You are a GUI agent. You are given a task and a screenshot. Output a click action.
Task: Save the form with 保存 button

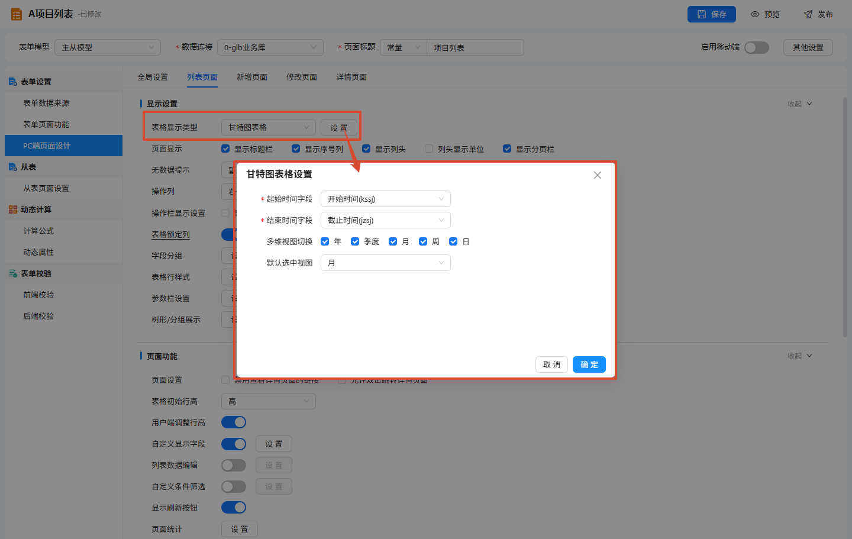(712, 14)
